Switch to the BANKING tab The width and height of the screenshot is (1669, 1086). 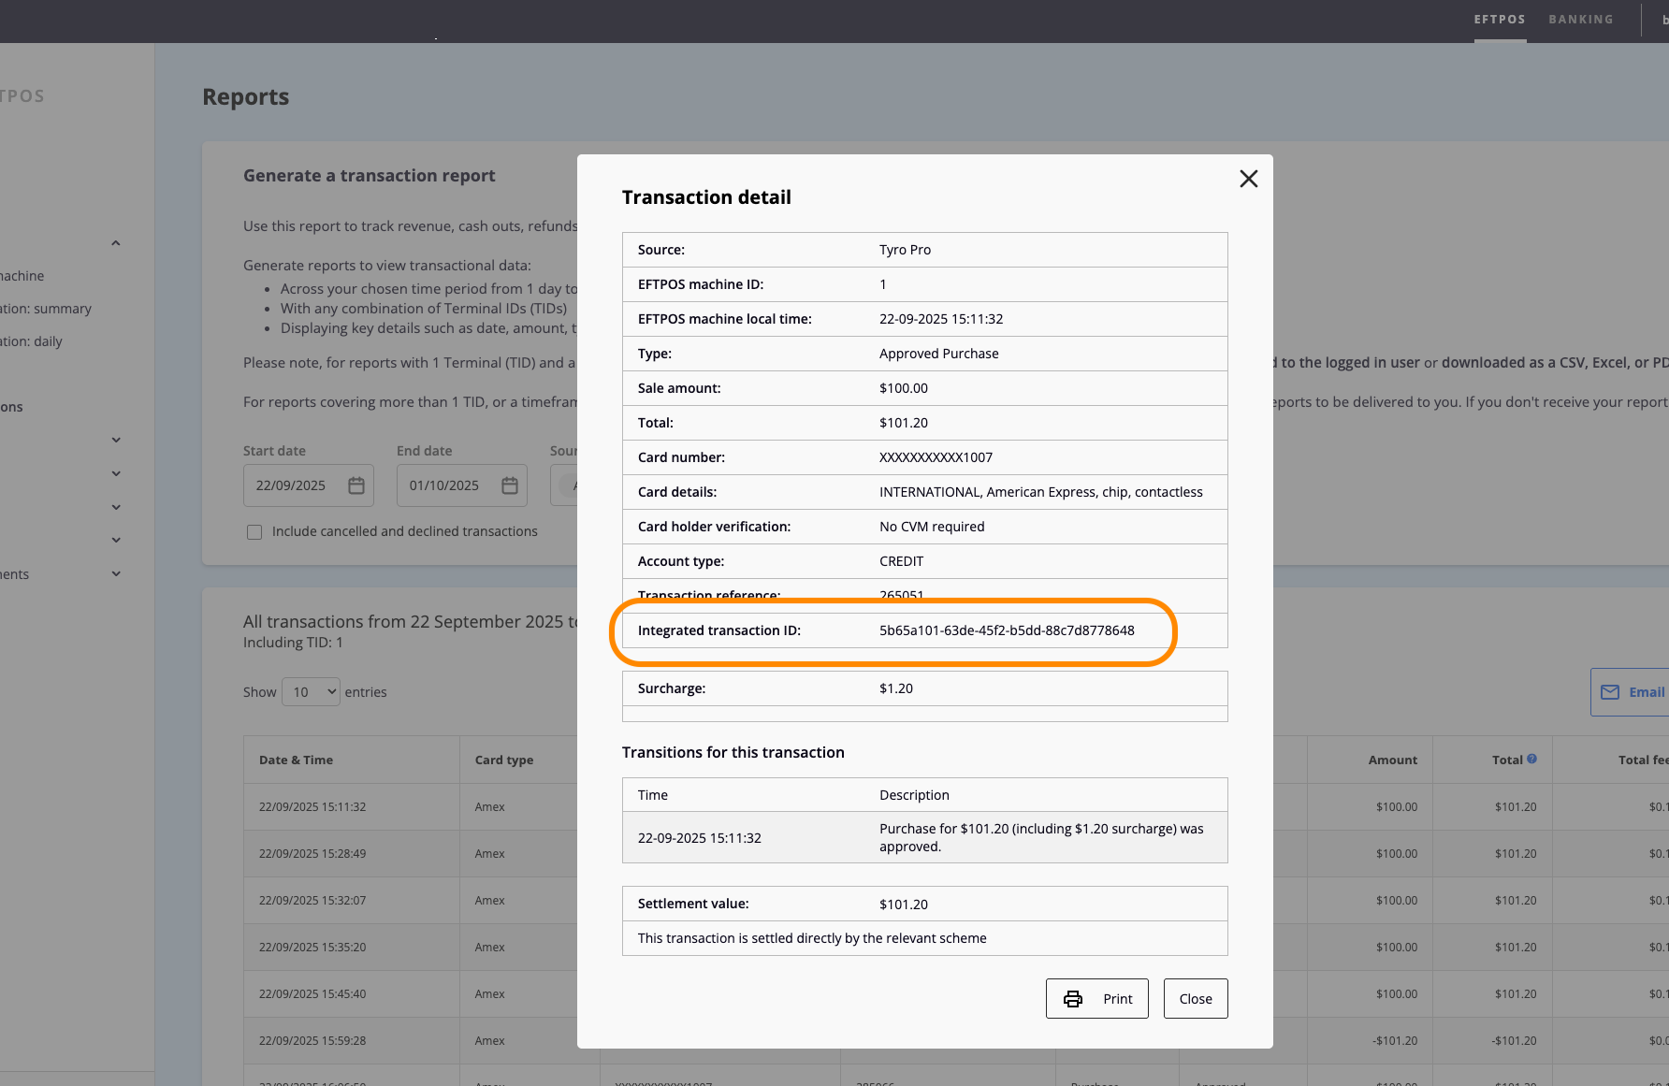[x=1581, y=19]
